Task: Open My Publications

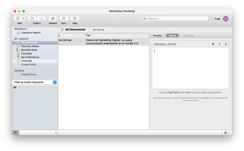Action: coord(30,57)
